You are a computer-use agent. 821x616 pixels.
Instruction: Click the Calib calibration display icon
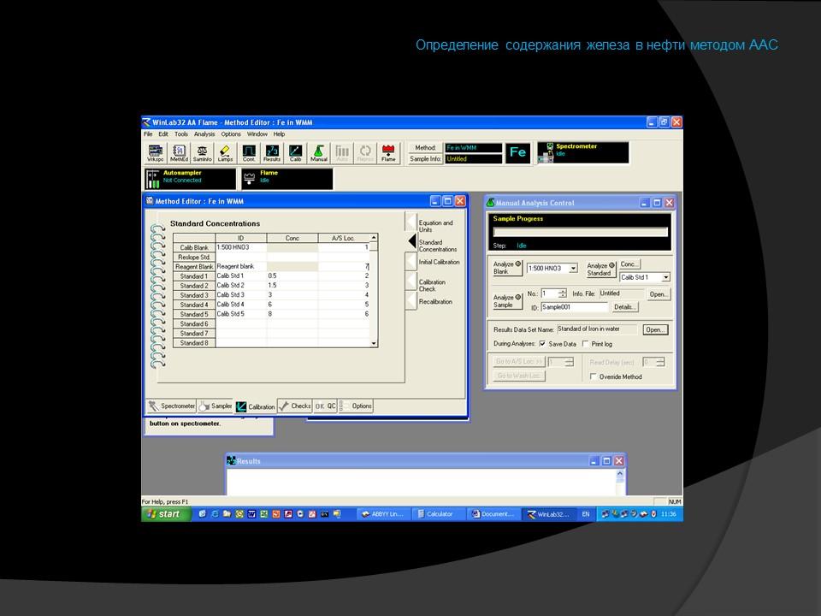pyautogui.click(x=295, y=153)
